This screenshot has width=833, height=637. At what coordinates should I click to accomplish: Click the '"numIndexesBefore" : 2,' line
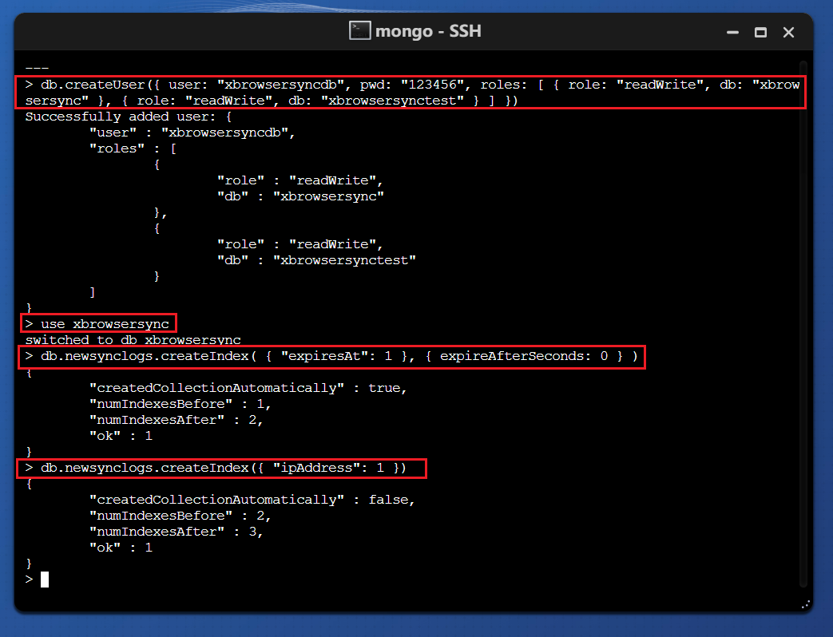coord(180,516)
